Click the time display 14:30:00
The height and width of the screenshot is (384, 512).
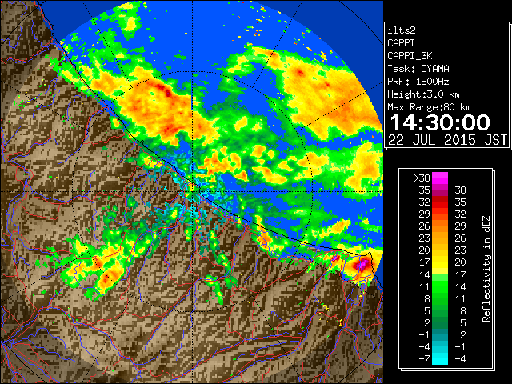440,122
